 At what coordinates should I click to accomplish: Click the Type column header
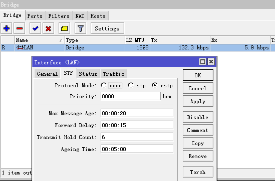coord(95,40)
